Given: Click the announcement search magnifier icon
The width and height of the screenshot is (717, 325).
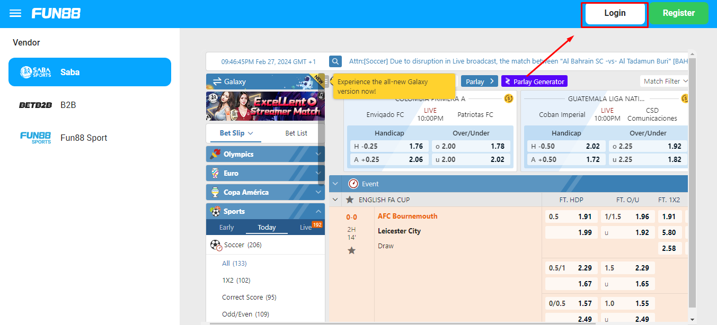Looking at the screenshot, I should click(335, 61).
